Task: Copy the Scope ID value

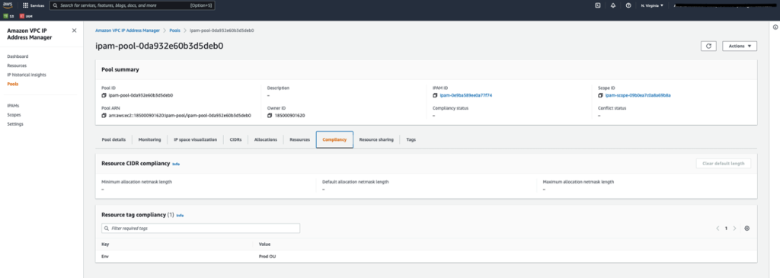Action: click(600, 95)
